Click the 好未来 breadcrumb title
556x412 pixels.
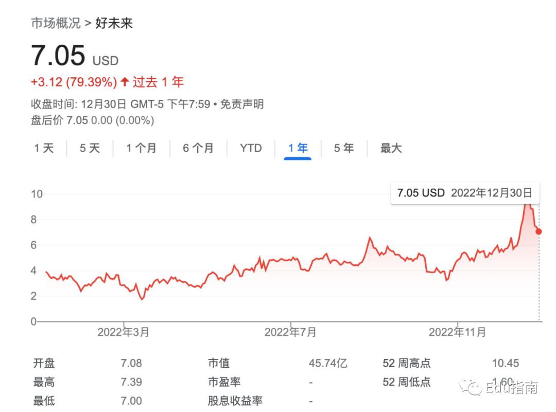click(x=114, y=23)
